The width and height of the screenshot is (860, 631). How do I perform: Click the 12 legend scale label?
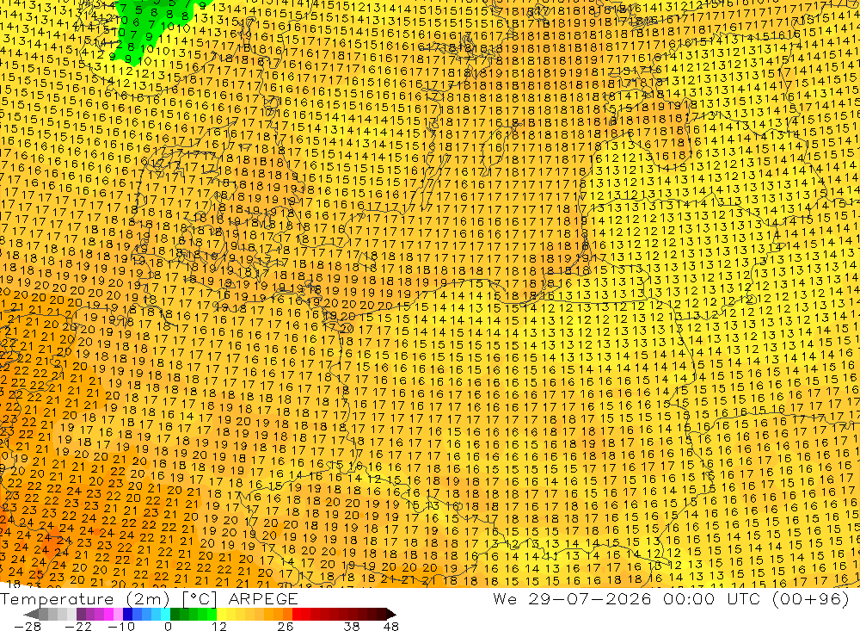[218, 626]
